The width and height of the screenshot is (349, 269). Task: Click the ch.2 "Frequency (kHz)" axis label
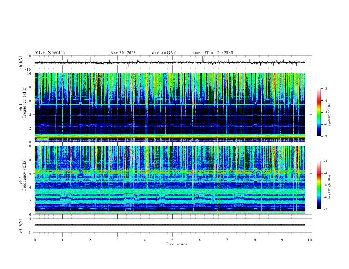pos(25,175)
